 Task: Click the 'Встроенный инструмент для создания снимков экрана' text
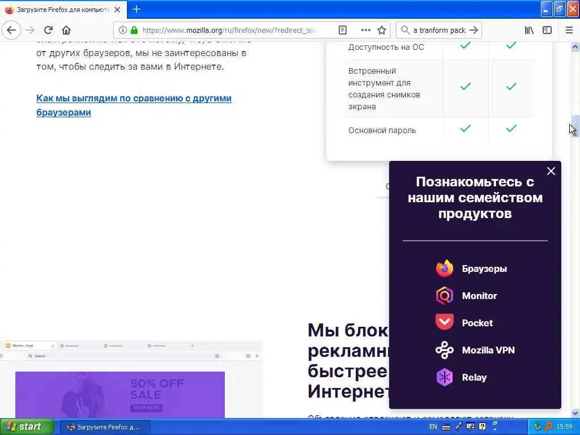(x=385, y=89)
